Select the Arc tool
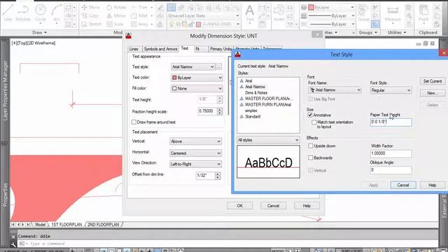448x252 pixels. (57, 13)
